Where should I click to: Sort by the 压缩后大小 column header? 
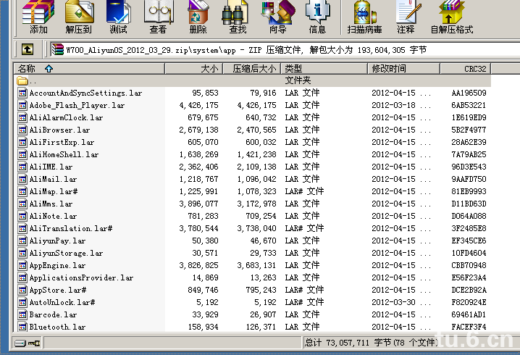pos(252,69)
